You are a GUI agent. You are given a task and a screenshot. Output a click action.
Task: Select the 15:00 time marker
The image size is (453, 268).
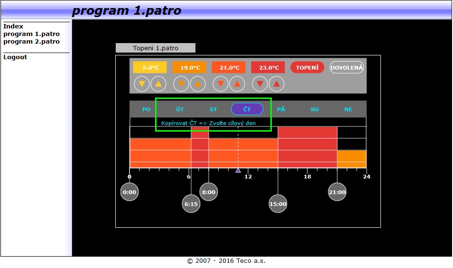coord(278,204)
